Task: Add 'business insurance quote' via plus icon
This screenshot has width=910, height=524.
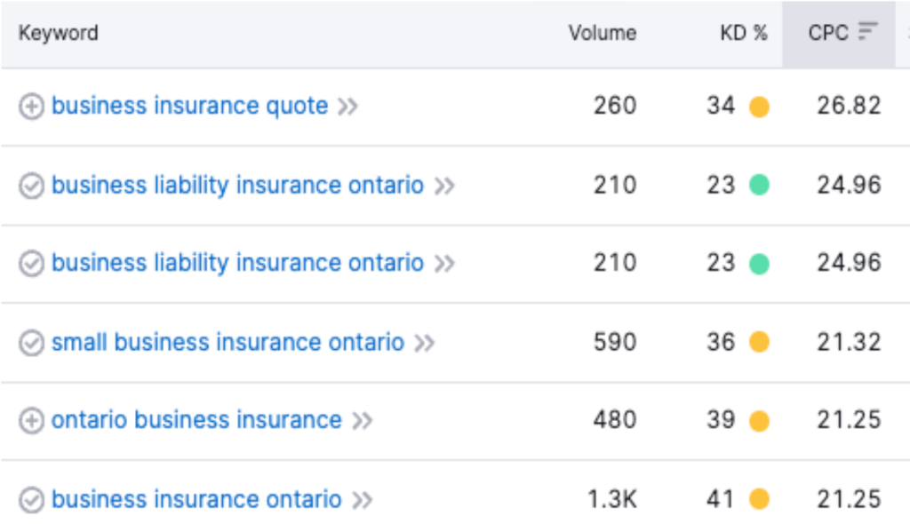Action: click(31, 107)
